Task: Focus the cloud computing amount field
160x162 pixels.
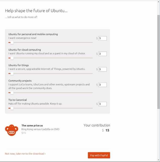Action: [x=103, y=54]
